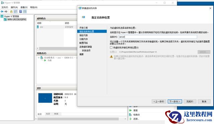This screenshot has width=214, height=124.
Task: Click the Forward arrow in Hyper-V toolbar
Action: pyautogui.click(x=6, y=12)
